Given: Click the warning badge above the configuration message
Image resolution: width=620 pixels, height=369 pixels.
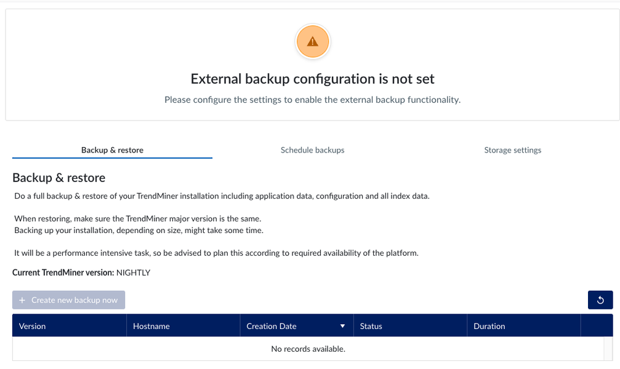Looking at the screenshot, I should click(x=313, y=41).
